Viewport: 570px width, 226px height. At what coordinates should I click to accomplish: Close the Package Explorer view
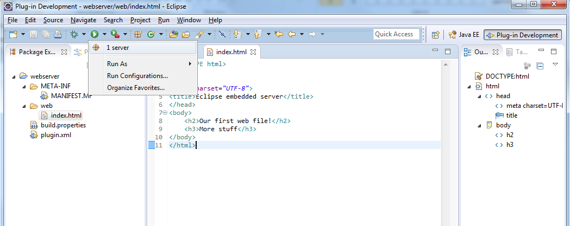coord(64,52)
